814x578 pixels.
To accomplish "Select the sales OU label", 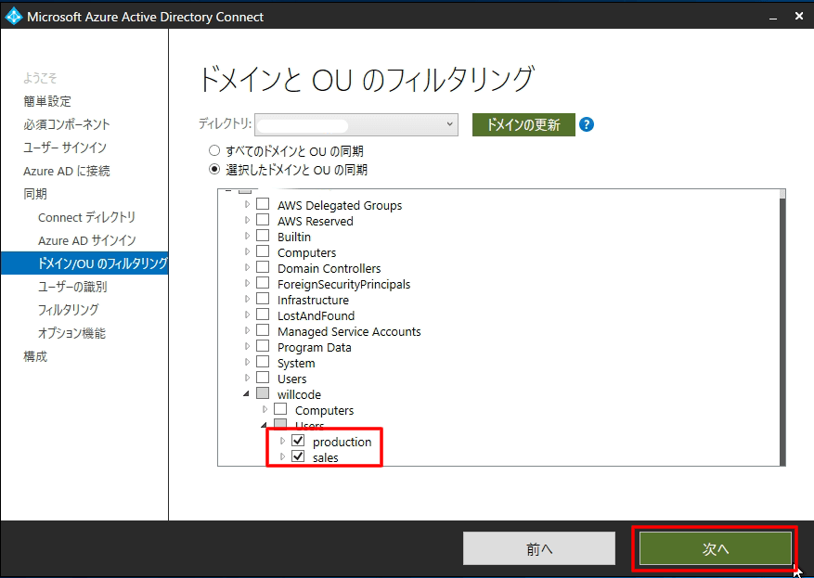I will click(326, 457).
